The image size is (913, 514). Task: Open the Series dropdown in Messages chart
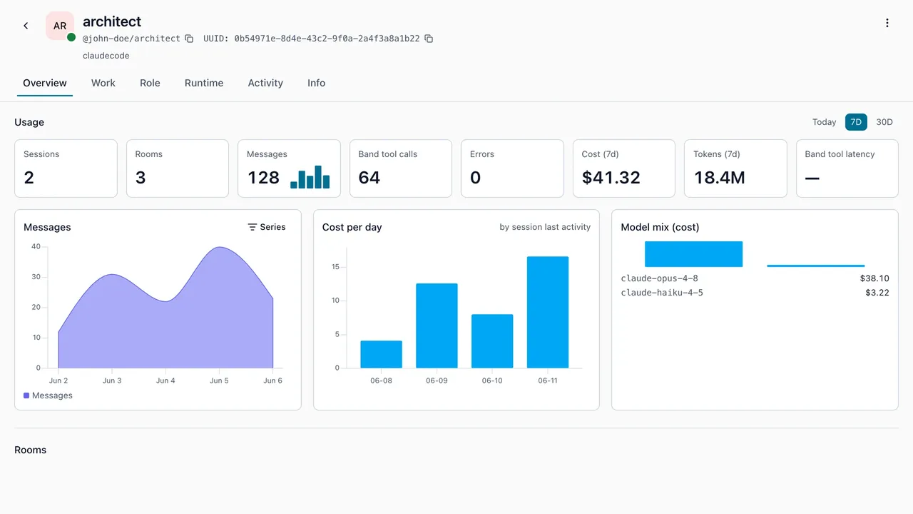(267, 227)
